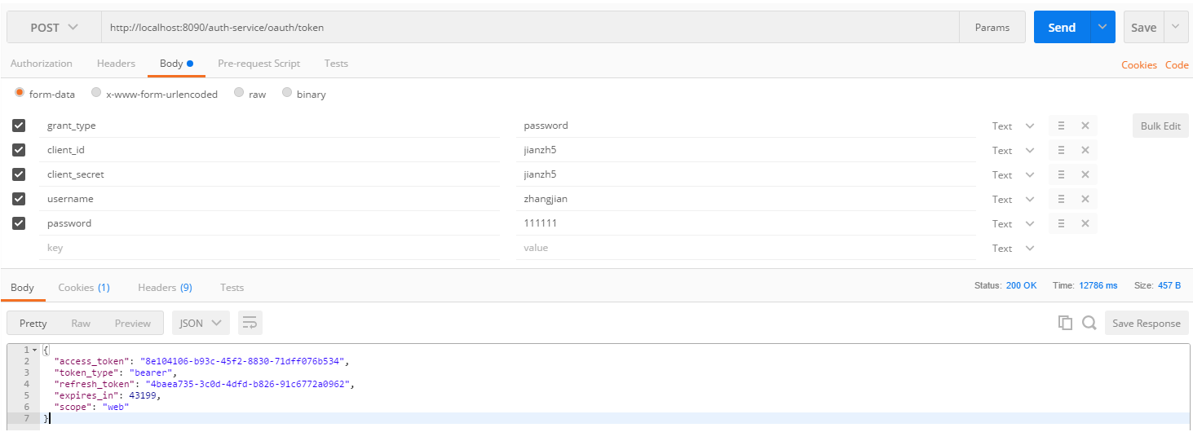The image size is (1193, 432).
Task: Delete the grant_type row with X icon
Action: (x=1085, y=126)
